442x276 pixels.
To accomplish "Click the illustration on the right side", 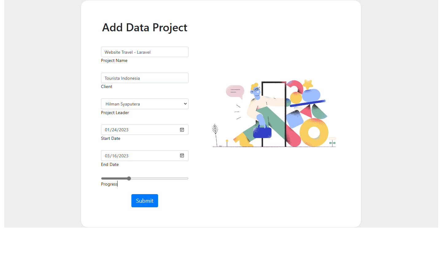I will tap(274, 113).
